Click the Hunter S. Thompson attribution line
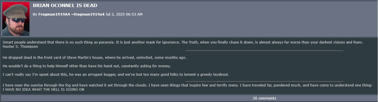378x102 pixels. click(x=20, y=47)
